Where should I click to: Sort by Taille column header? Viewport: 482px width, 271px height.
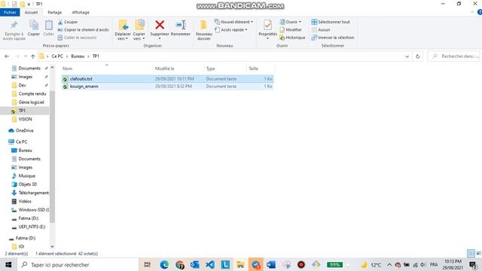pyautogui.click(x=260, y=69)
